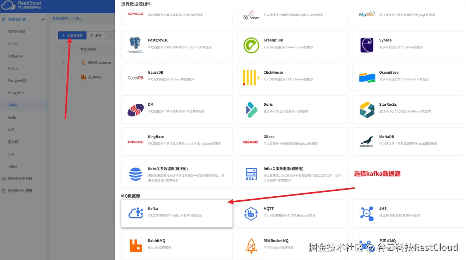Expand the 虚拟机rockermq row plus button
This screenshot has width=466, height=260.
pyautogui.click(x=63, y=63)
